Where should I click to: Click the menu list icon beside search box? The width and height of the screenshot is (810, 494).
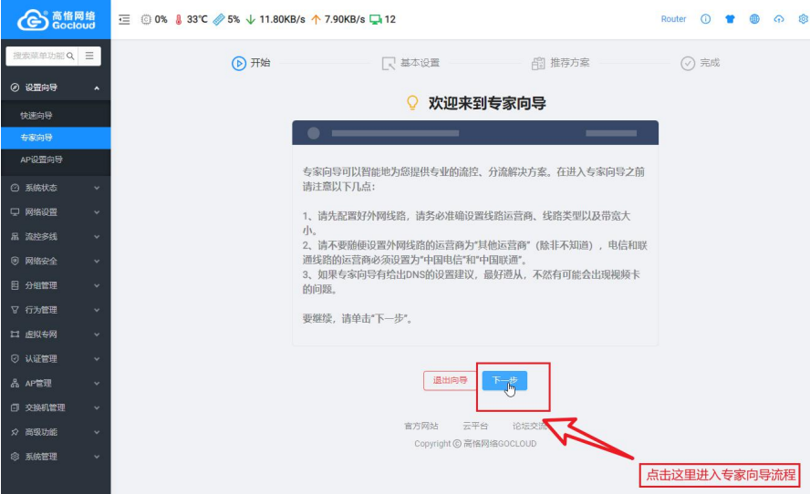(89, 56)
